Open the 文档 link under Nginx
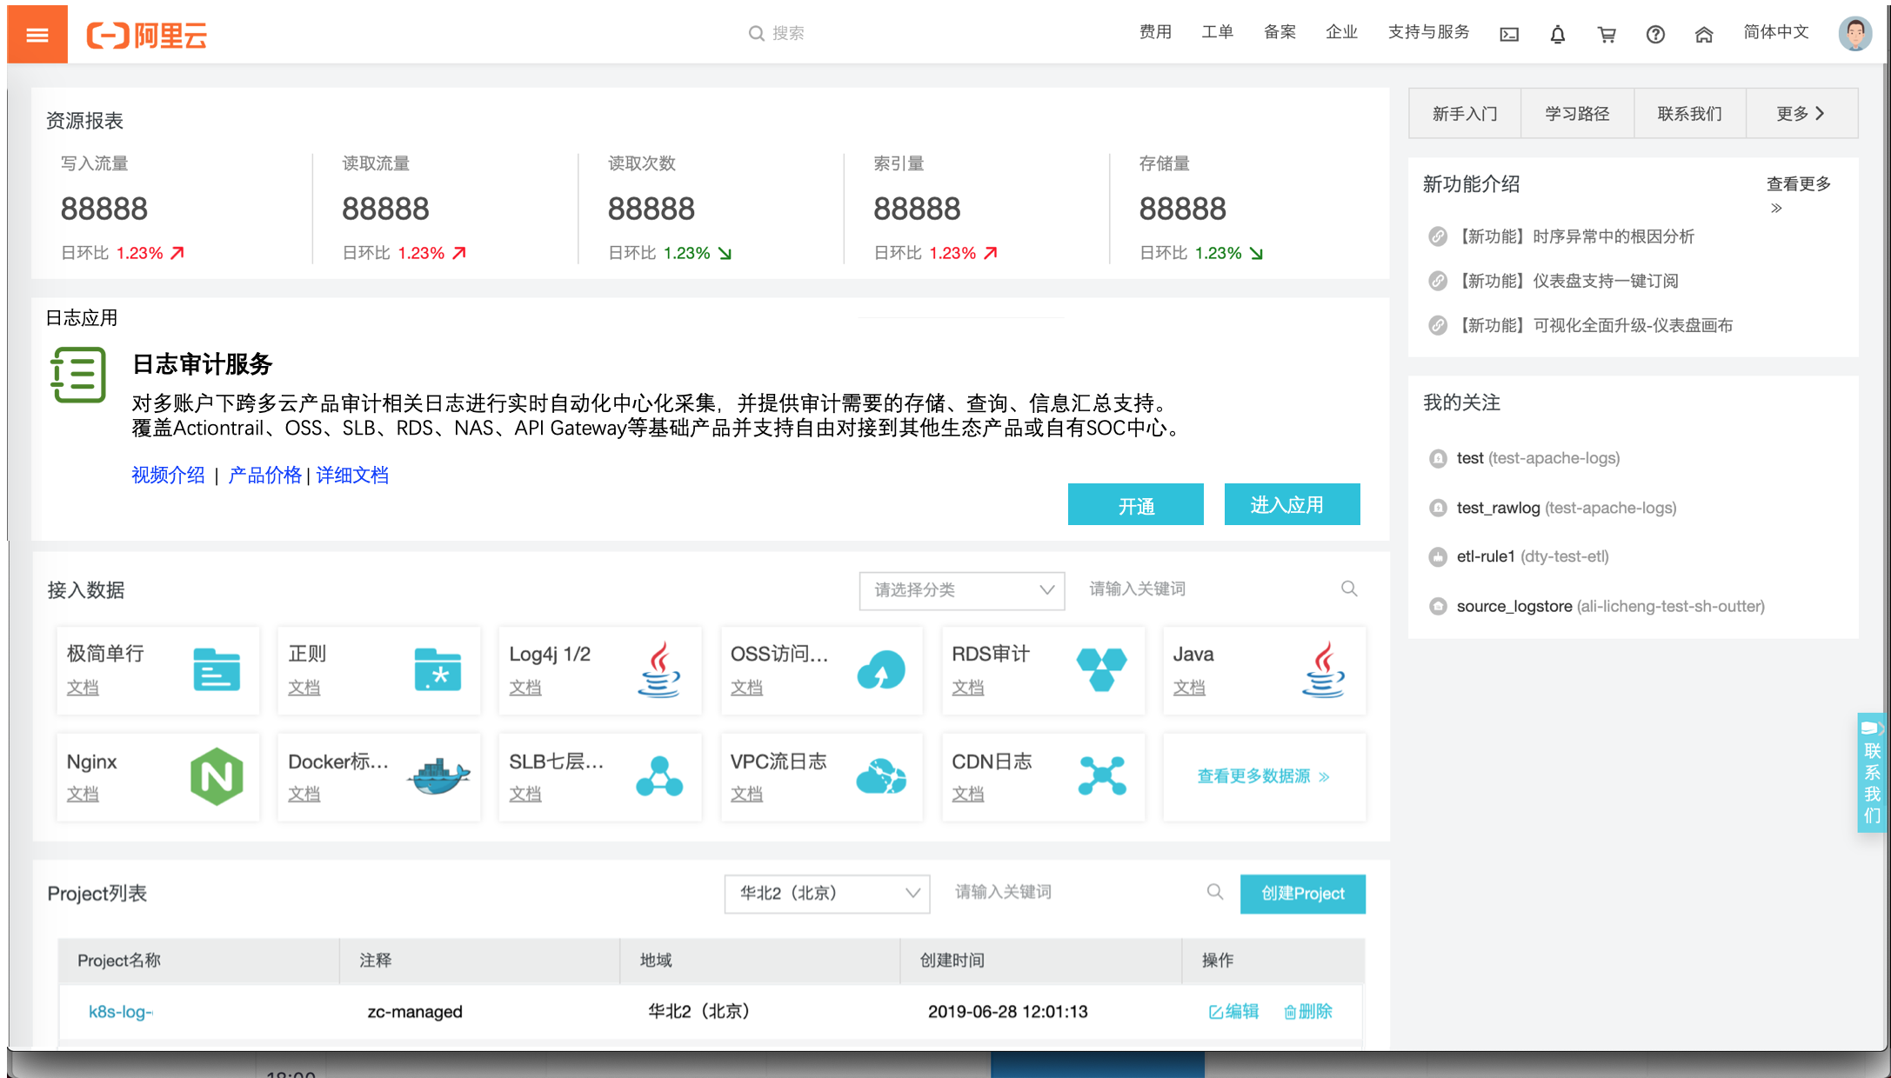This screenshot has width=1891, height=1078. pos(83,794)
